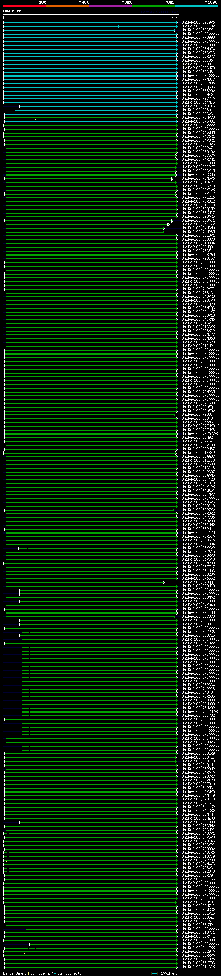Image resolution: width=221 pixels, height=976 pixels.
Task: Click the white query sequence bar
Action: coord(91,15)
